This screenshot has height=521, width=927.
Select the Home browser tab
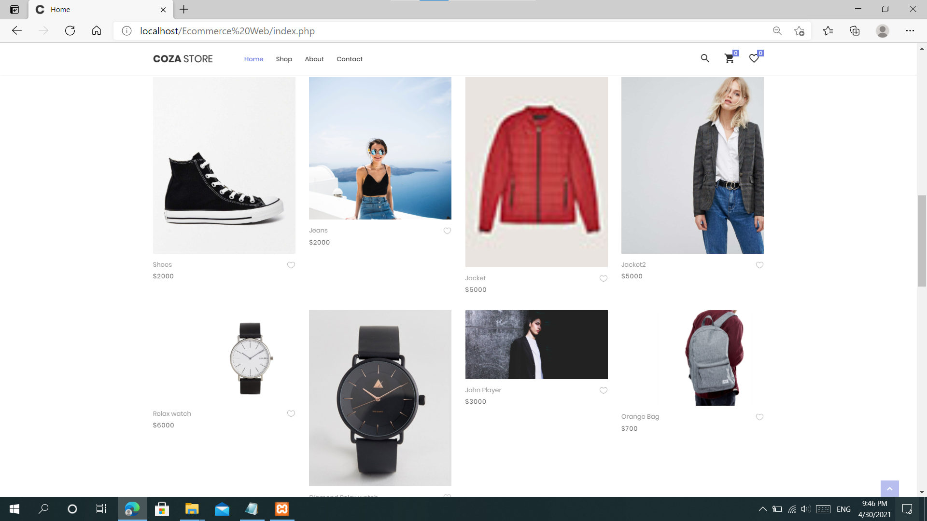click(100, 10)
